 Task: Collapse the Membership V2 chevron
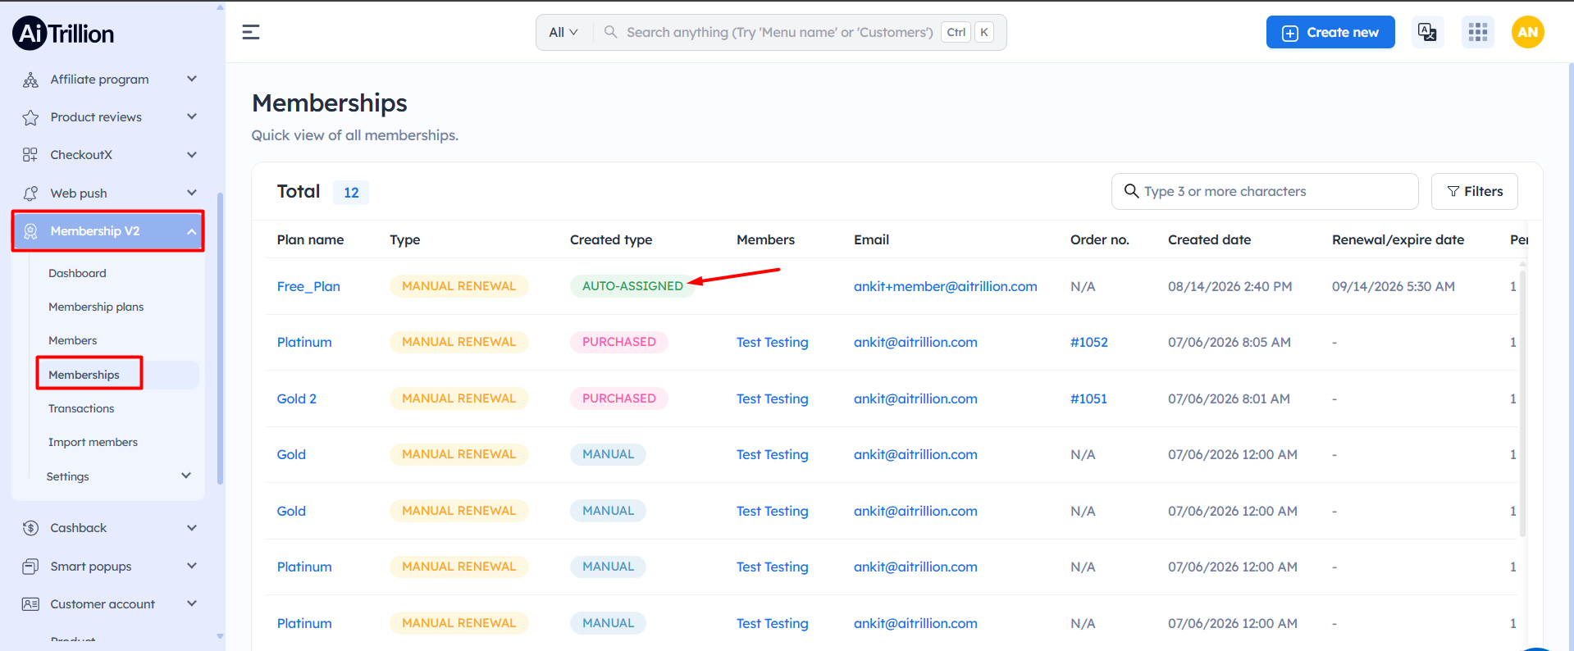(x=192, y=231)
